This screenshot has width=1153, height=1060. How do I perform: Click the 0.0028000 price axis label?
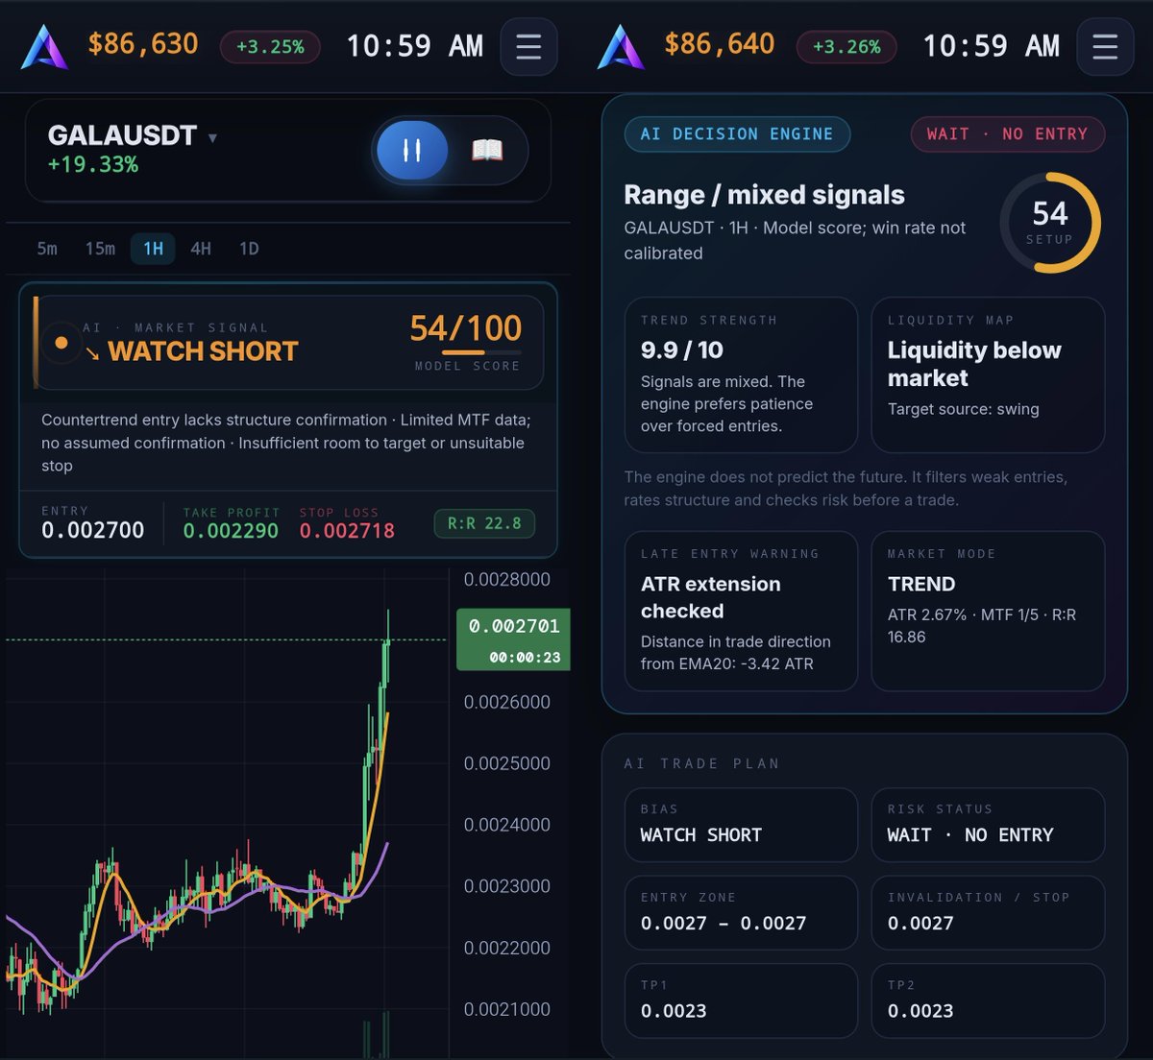(x=506, y=579)
